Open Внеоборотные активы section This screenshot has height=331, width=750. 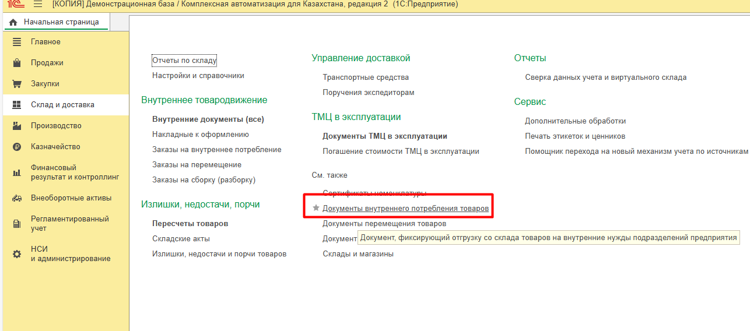71,198
